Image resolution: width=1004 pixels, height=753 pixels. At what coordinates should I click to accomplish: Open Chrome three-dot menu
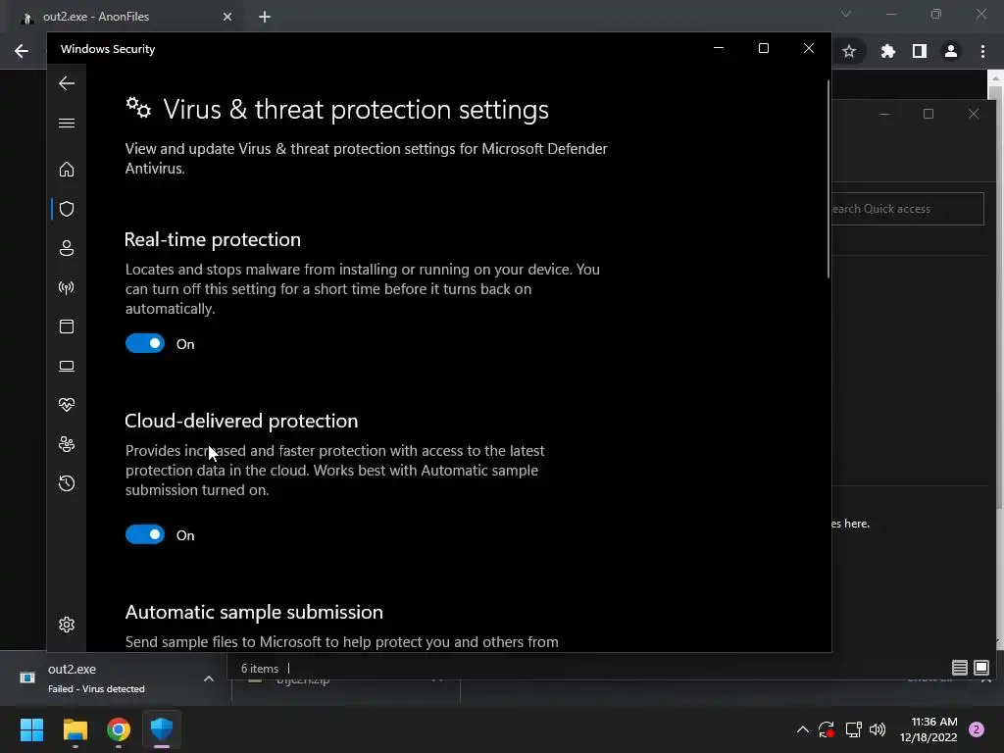[982, 51]
